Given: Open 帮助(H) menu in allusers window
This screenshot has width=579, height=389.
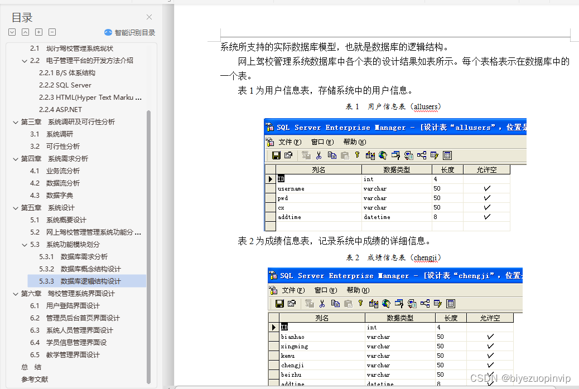Looking at the screenshot, I should [x=355, y=142].
